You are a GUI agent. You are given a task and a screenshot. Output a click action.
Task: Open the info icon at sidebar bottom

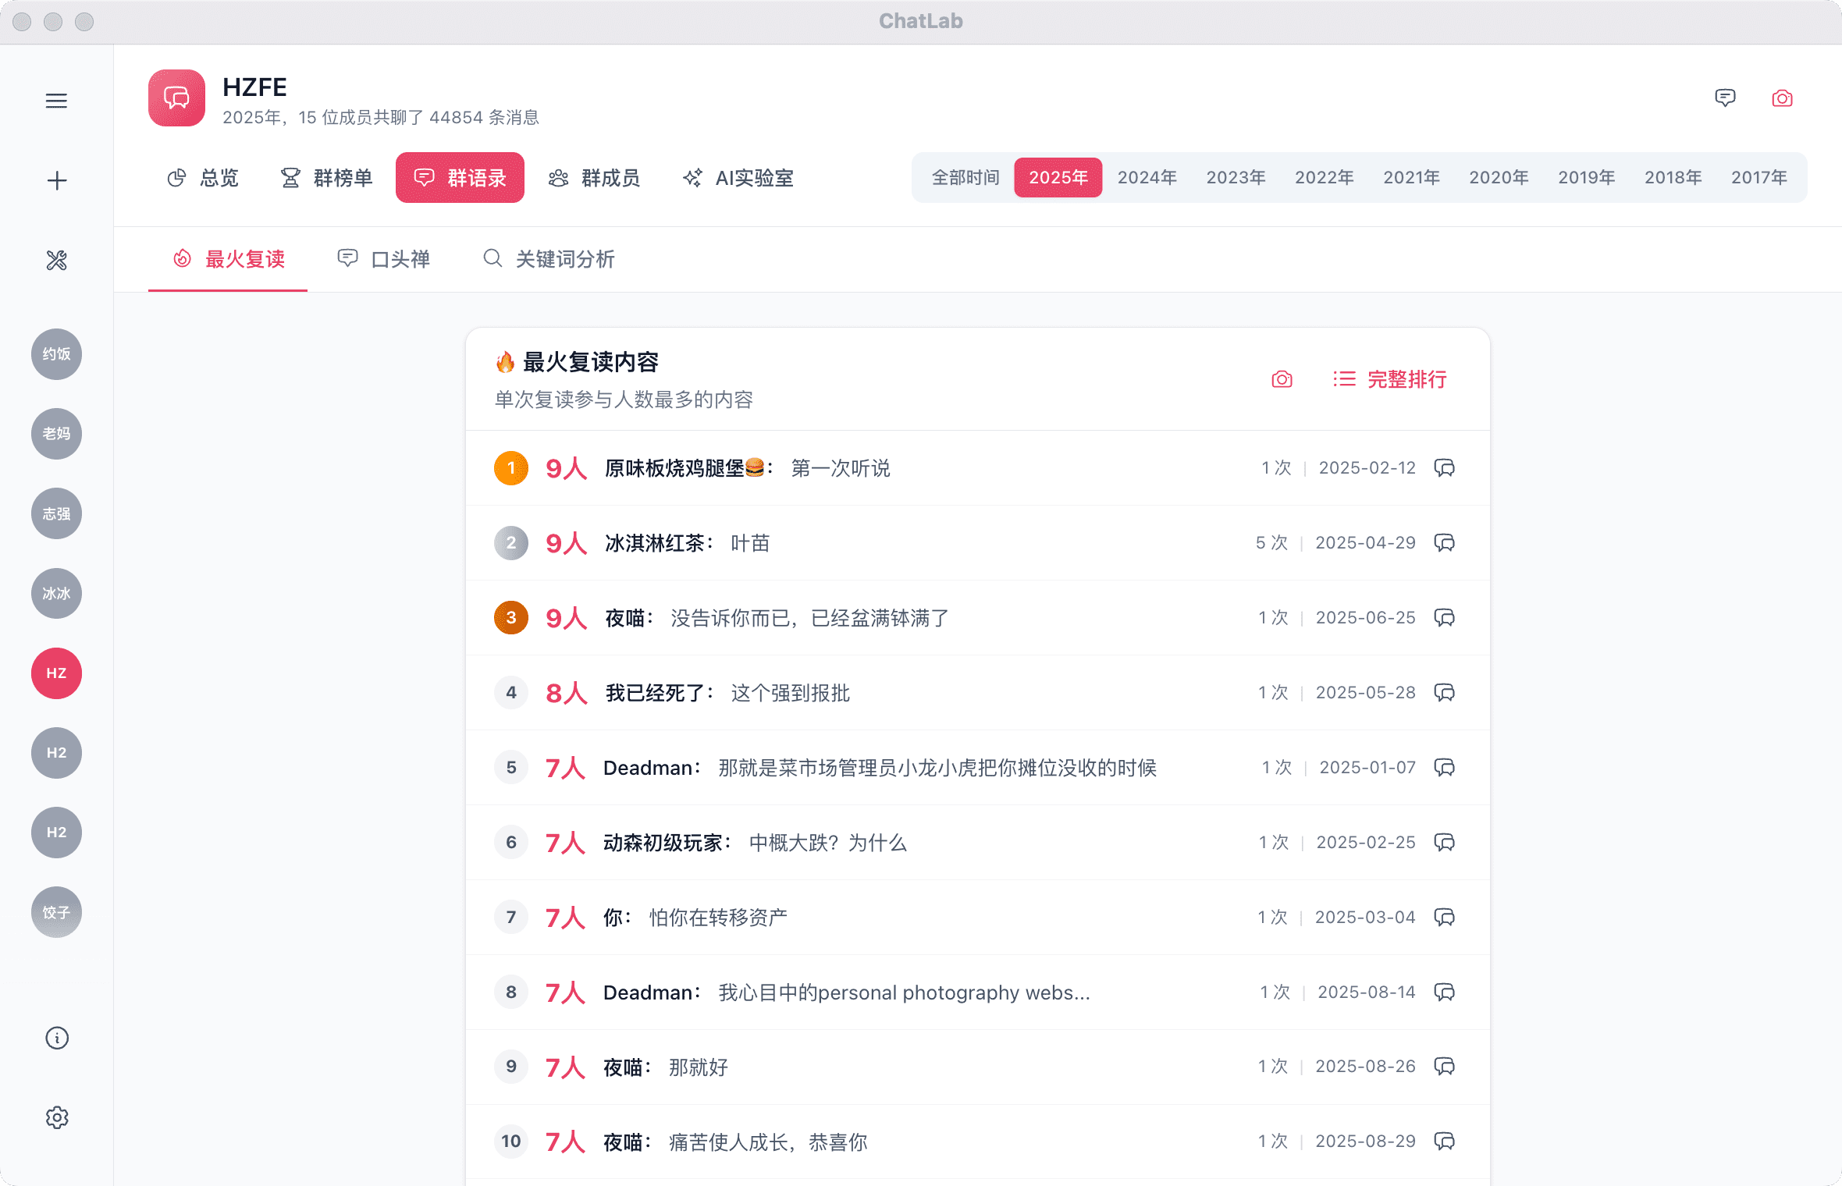point(55,1039)
